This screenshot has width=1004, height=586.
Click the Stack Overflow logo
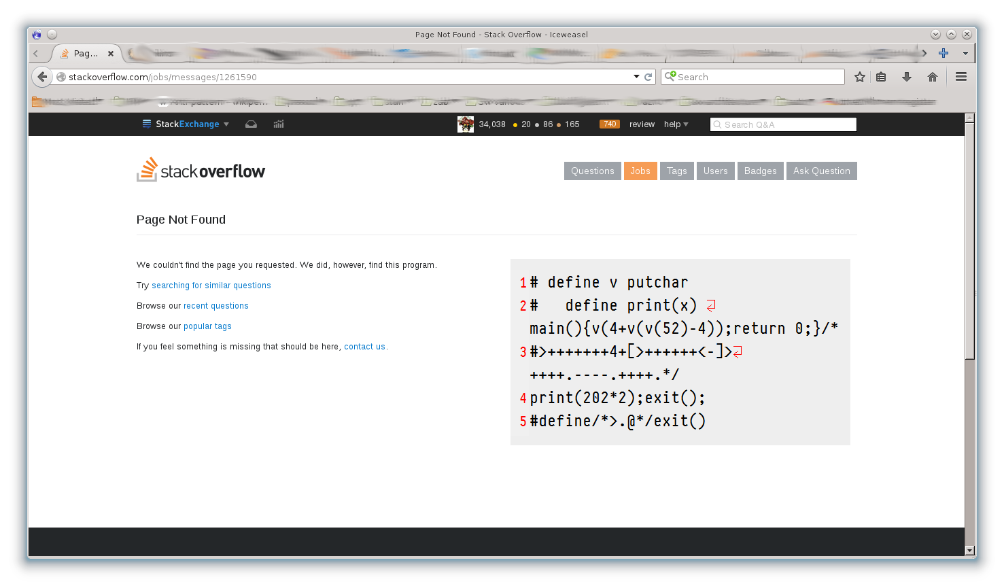tap(201, 170)
